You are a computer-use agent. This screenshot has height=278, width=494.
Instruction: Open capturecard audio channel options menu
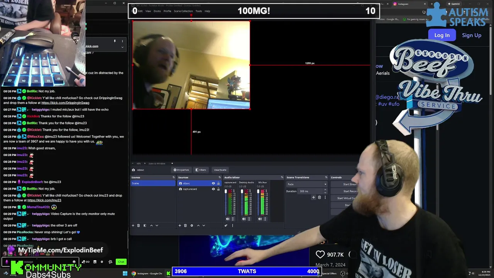(x=233, y=219)
